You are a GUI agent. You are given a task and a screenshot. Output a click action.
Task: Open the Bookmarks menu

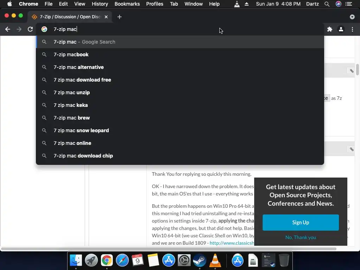(x=127, y=4)
